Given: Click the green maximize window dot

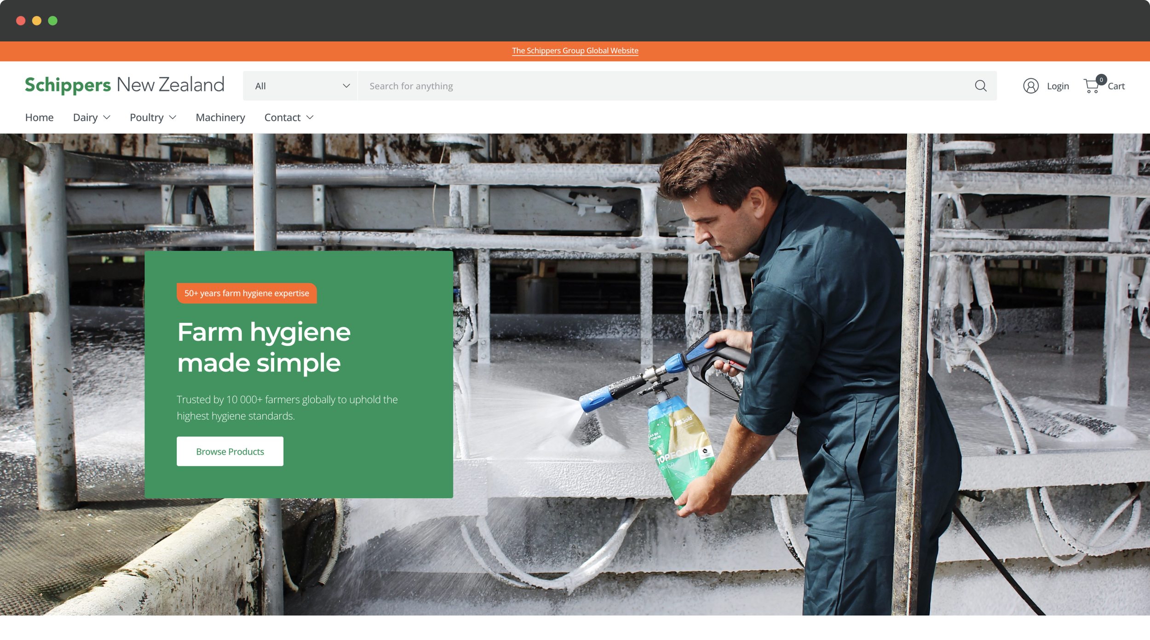Looking at the screenshot, I should [x=53, y=21].
